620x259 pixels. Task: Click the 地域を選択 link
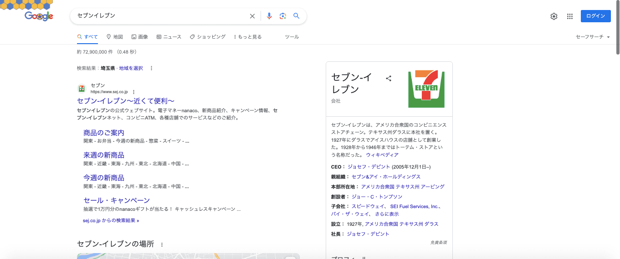pyautogui.click(x=131, y=68)
